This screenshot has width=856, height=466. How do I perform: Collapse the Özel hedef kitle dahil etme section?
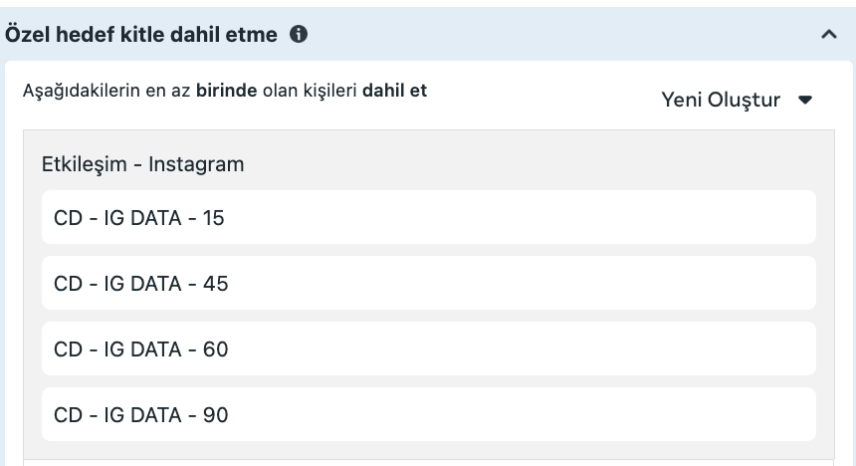coord(828,34)
